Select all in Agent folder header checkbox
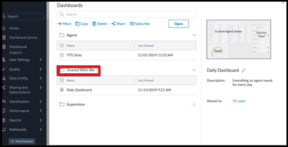The width and height of the screenshot is (288, 147). coord(62,46)
